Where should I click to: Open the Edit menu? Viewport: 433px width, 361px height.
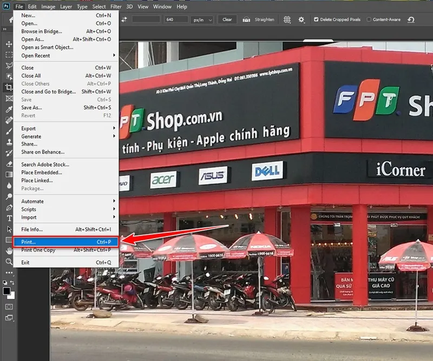[31, 6]
